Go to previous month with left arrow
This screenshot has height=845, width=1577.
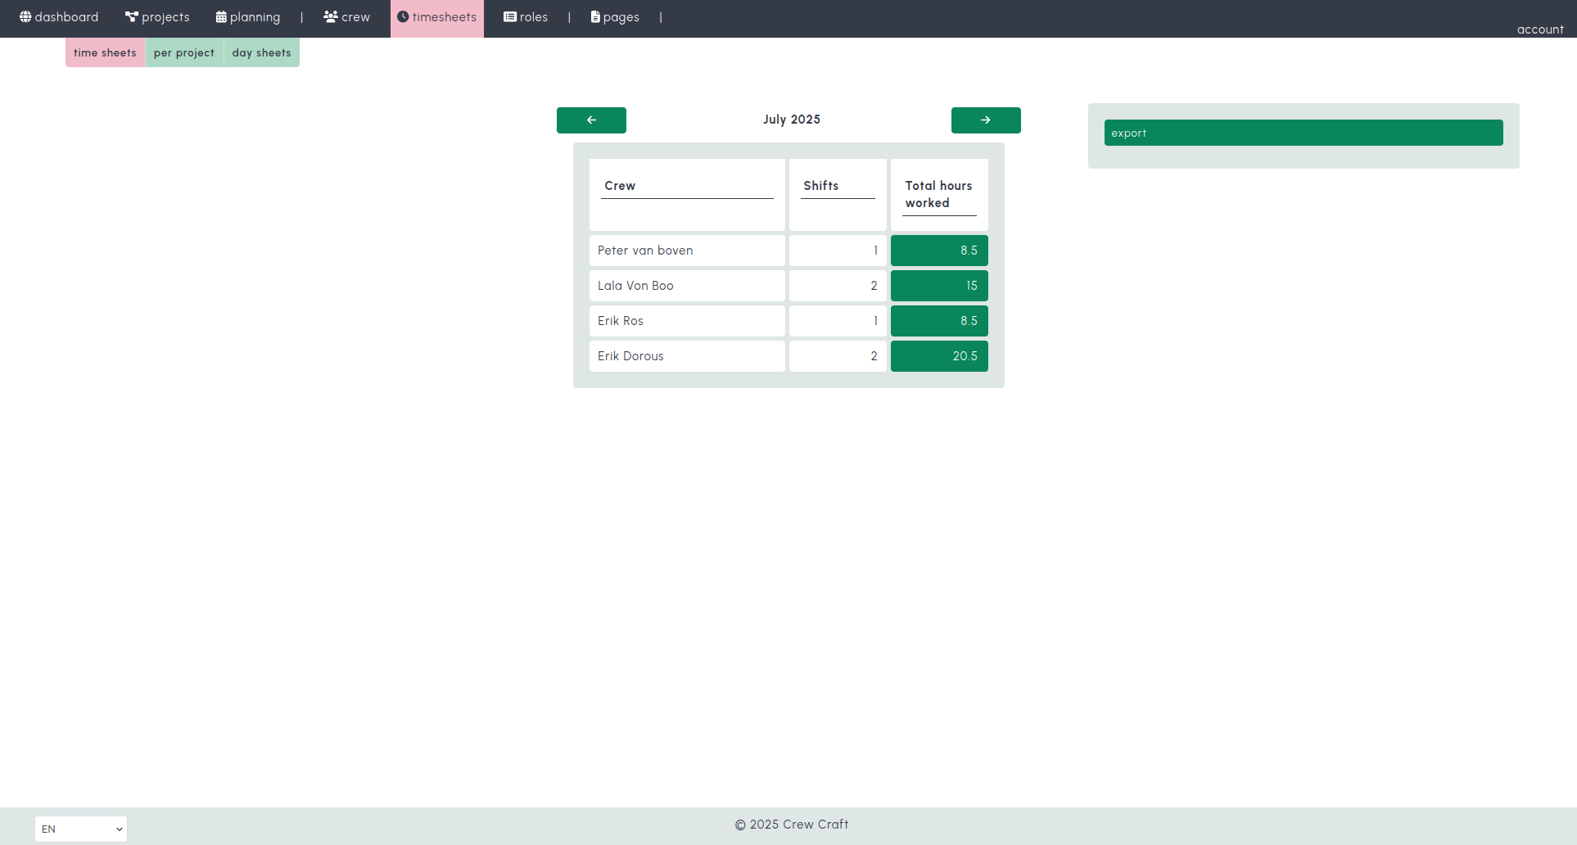click(591, 120)
